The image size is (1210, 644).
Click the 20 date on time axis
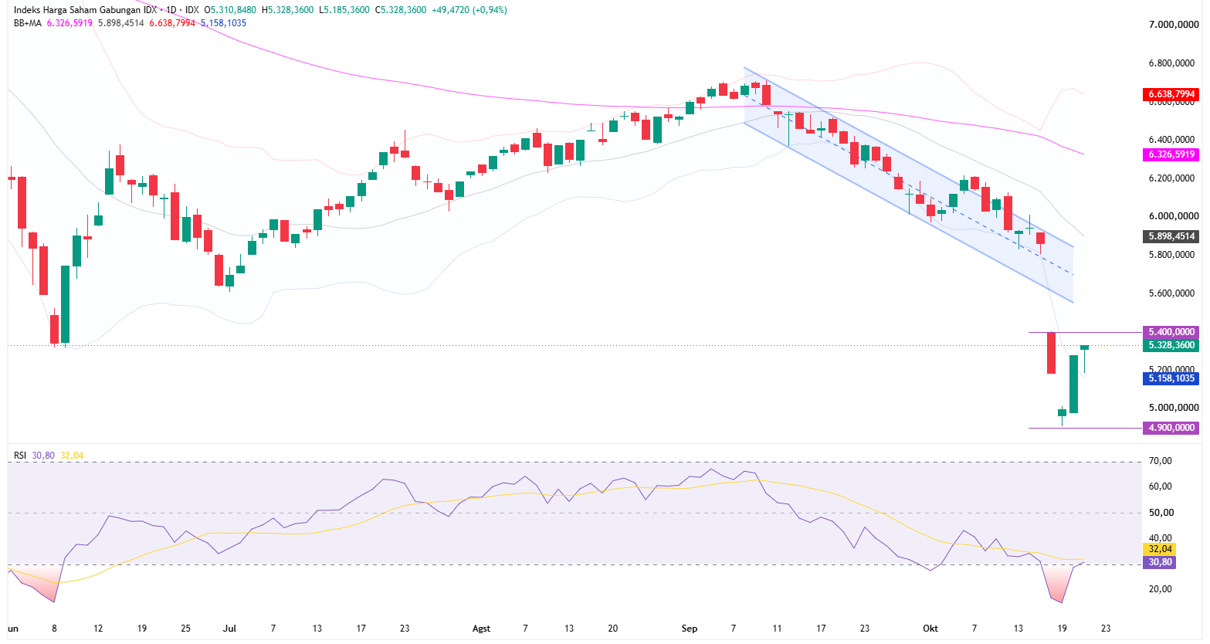612,629
